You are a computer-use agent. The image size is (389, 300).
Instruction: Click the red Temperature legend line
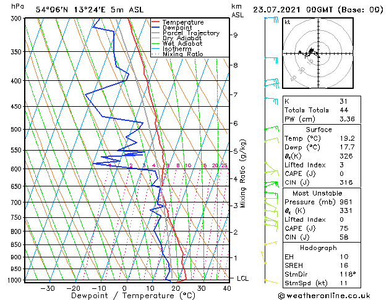(x=156, y=22)
